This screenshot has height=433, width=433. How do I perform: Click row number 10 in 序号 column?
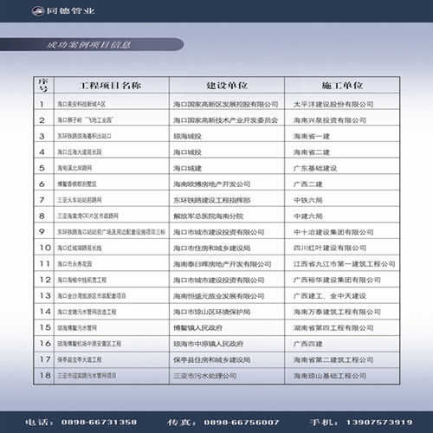[x=45, y=248]
